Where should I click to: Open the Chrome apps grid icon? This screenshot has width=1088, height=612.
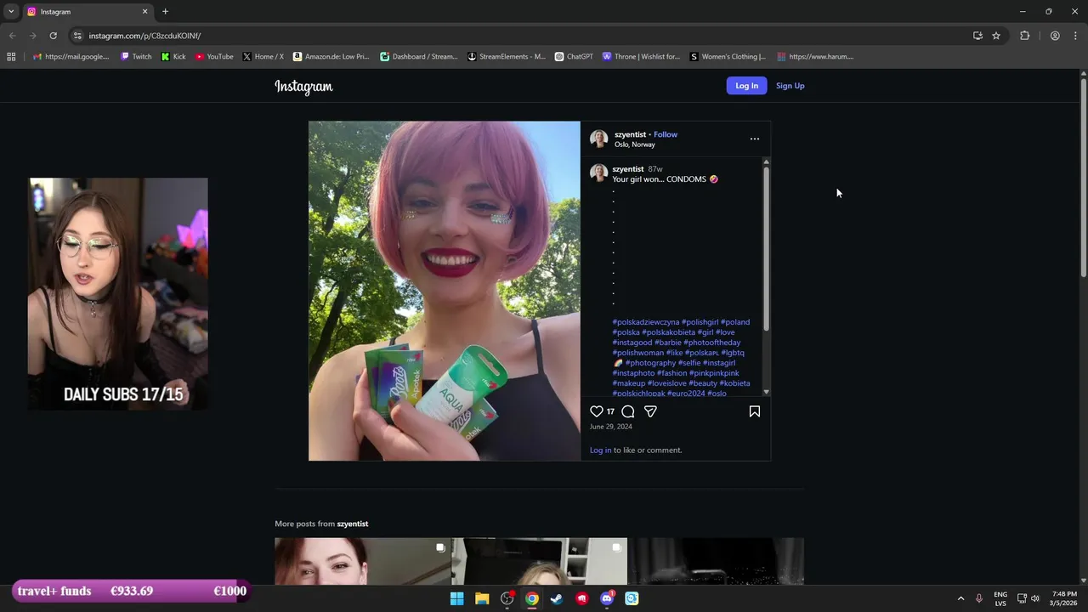pyautogui.click(x=11, y=57)
